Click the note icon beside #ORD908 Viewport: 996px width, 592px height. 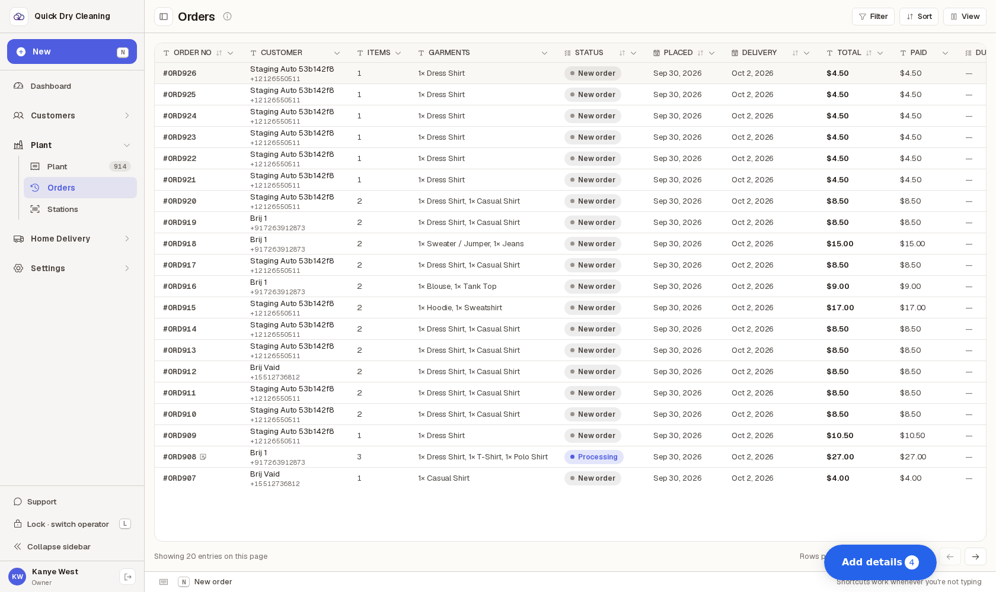pos(203,457)
